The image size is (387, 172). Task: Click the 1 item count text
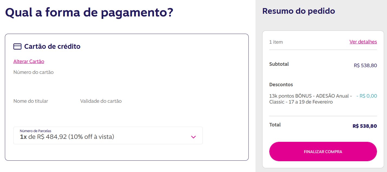(x=276, y=42)
